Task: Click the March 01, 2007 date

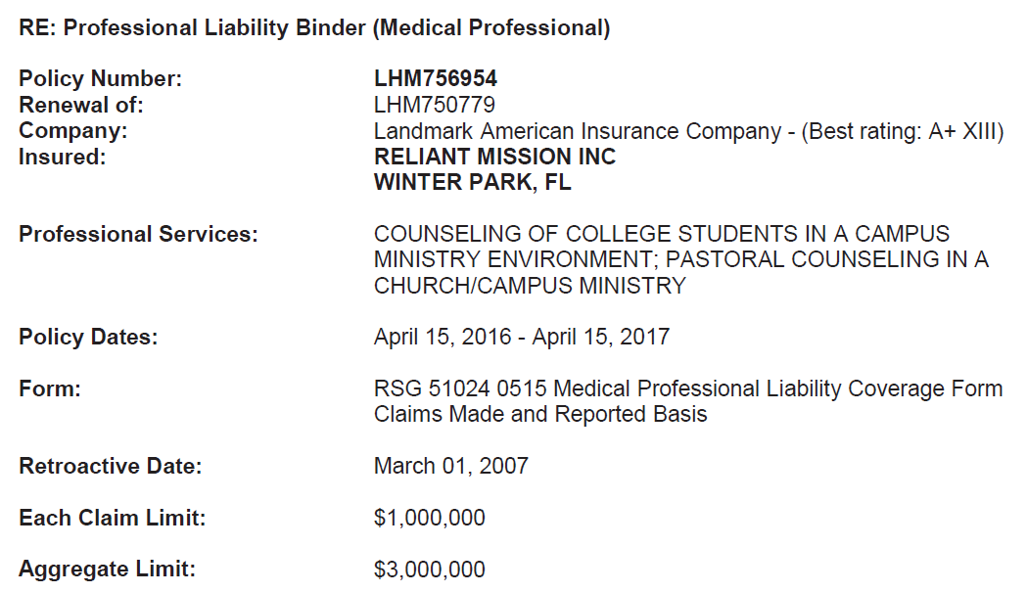Action: click(451, 466)
